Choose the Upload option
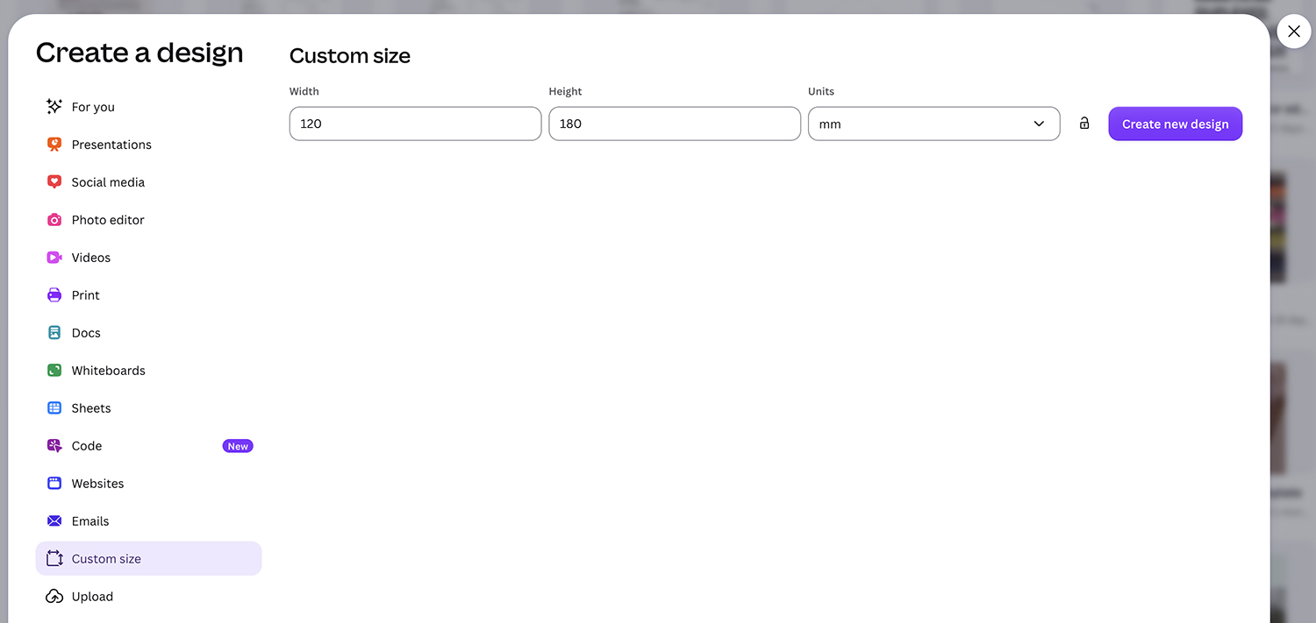This screenshot has height=623, width=1316. point(149,597)
